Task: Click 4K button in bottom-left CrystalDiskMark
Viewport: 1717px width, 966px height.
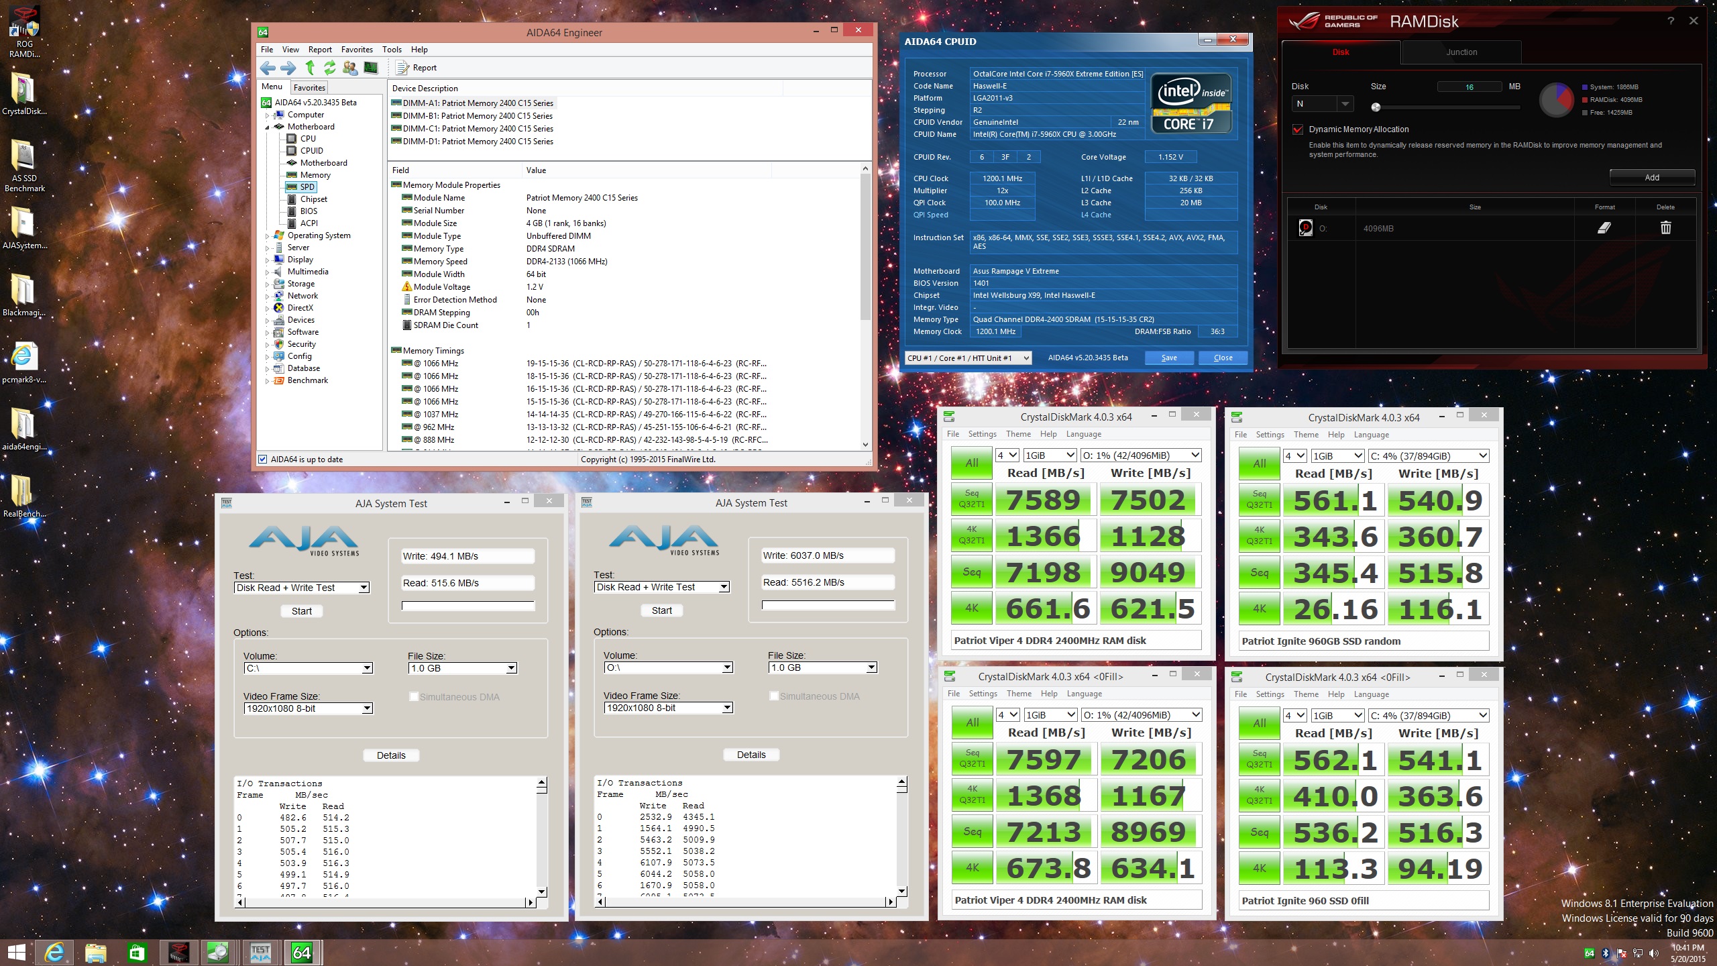Action: click(972, 868)
